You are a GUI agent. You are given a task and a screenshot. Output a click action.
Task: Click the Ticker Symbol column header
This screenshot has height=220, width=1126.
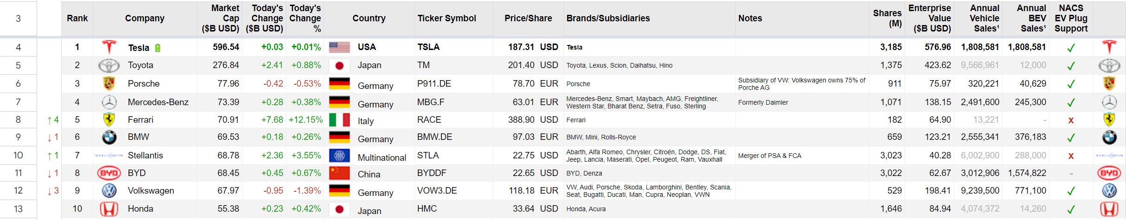[447, 19]
